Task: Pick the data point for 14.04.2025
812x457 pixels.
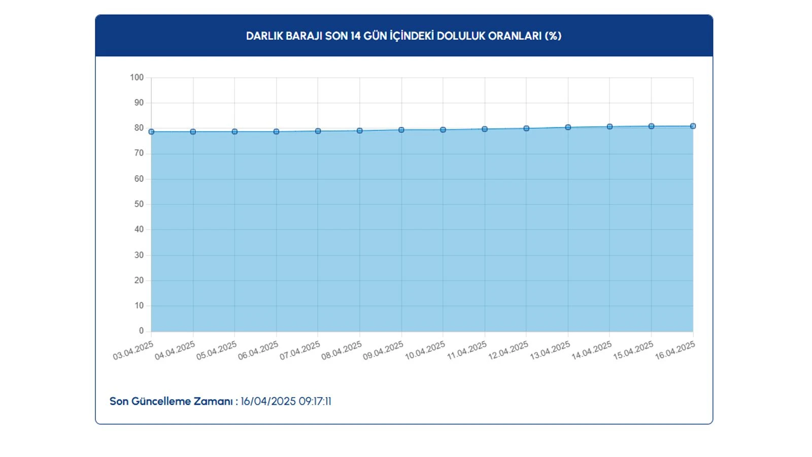Action: pos(610,127)
